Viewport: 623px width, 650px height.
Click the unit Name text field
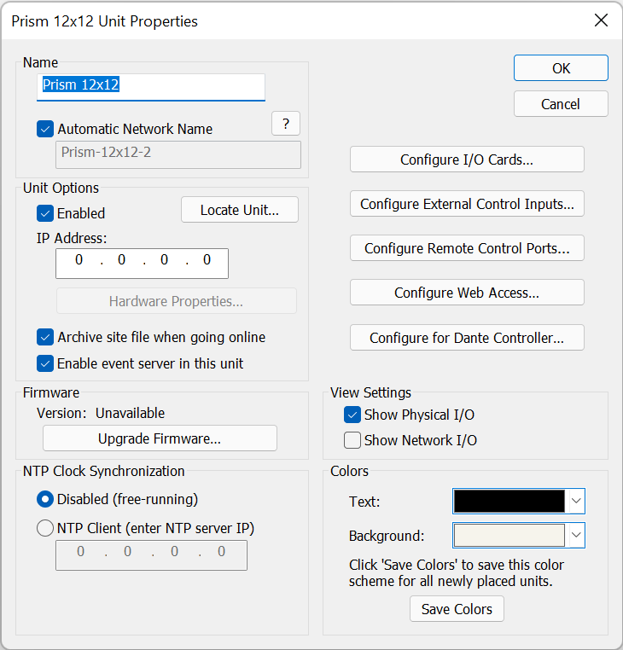tap(151, 87)
